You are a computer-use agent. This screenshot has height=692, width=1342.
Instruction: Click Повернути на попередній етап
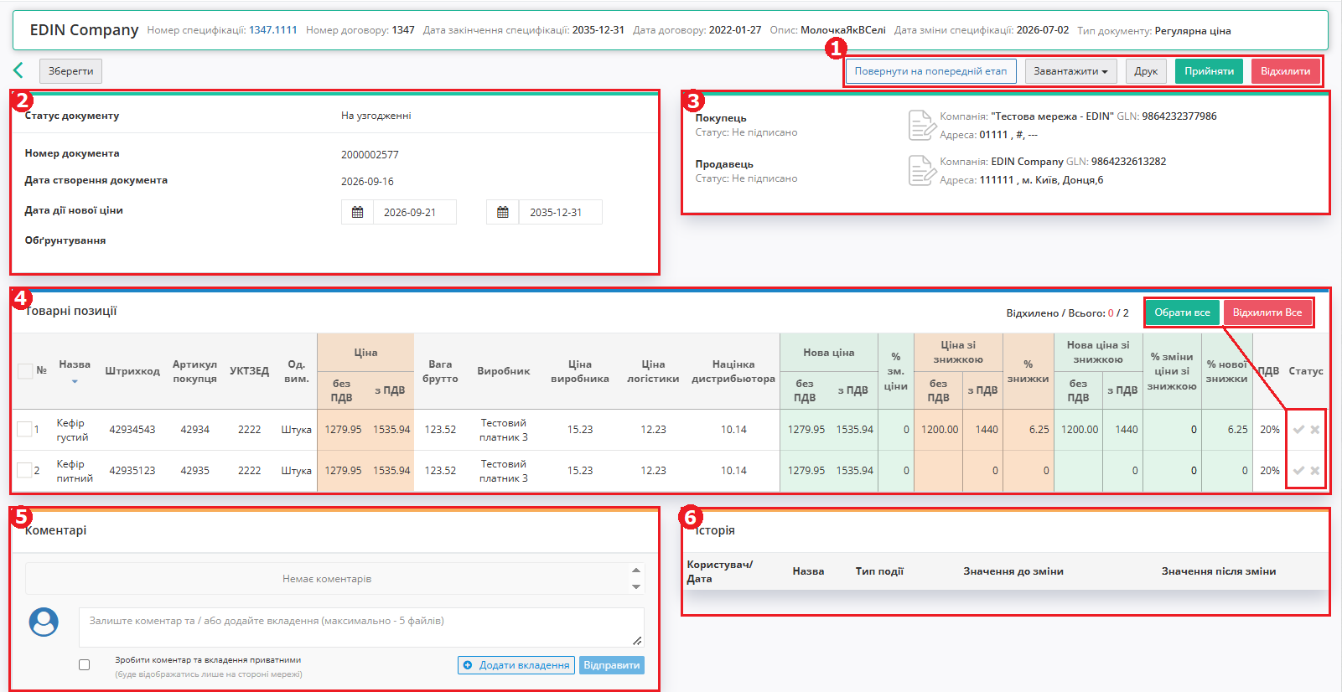pos(930,71)
